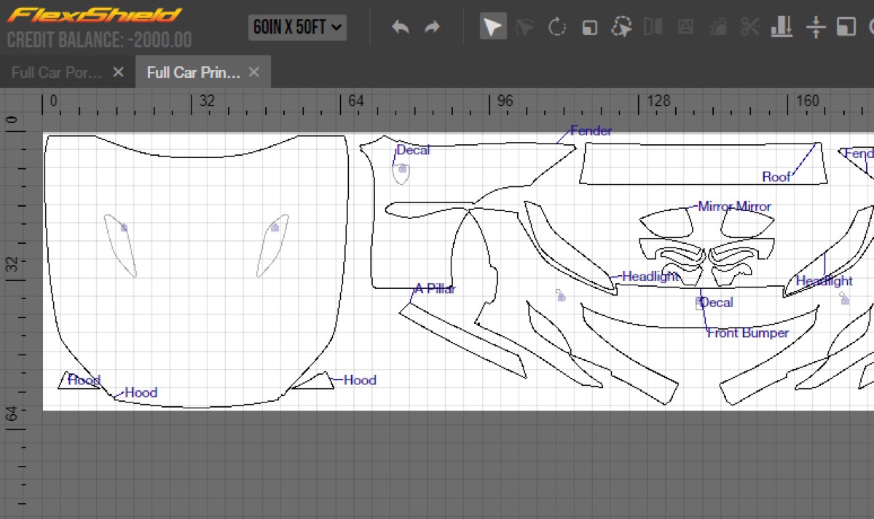Image resolution: width=874 pixels, height=519 pixels.
Task: Open the 60IN X 50FT size dropdown
Action: (x=297, y=28)
